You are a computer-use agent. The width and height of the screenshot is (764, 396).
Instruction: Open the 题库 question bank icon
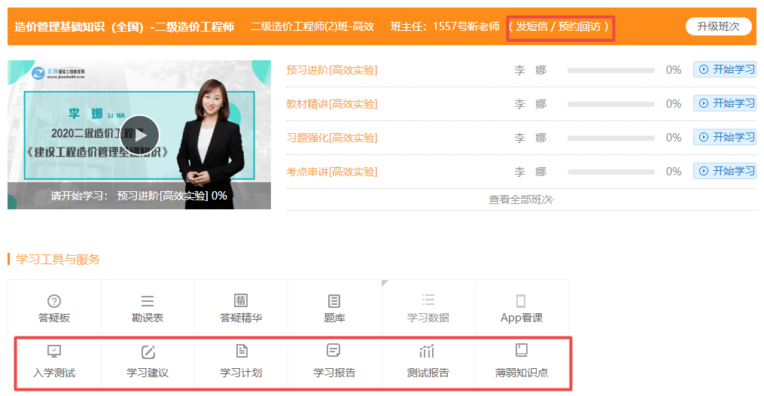click(x=334, y=301)
